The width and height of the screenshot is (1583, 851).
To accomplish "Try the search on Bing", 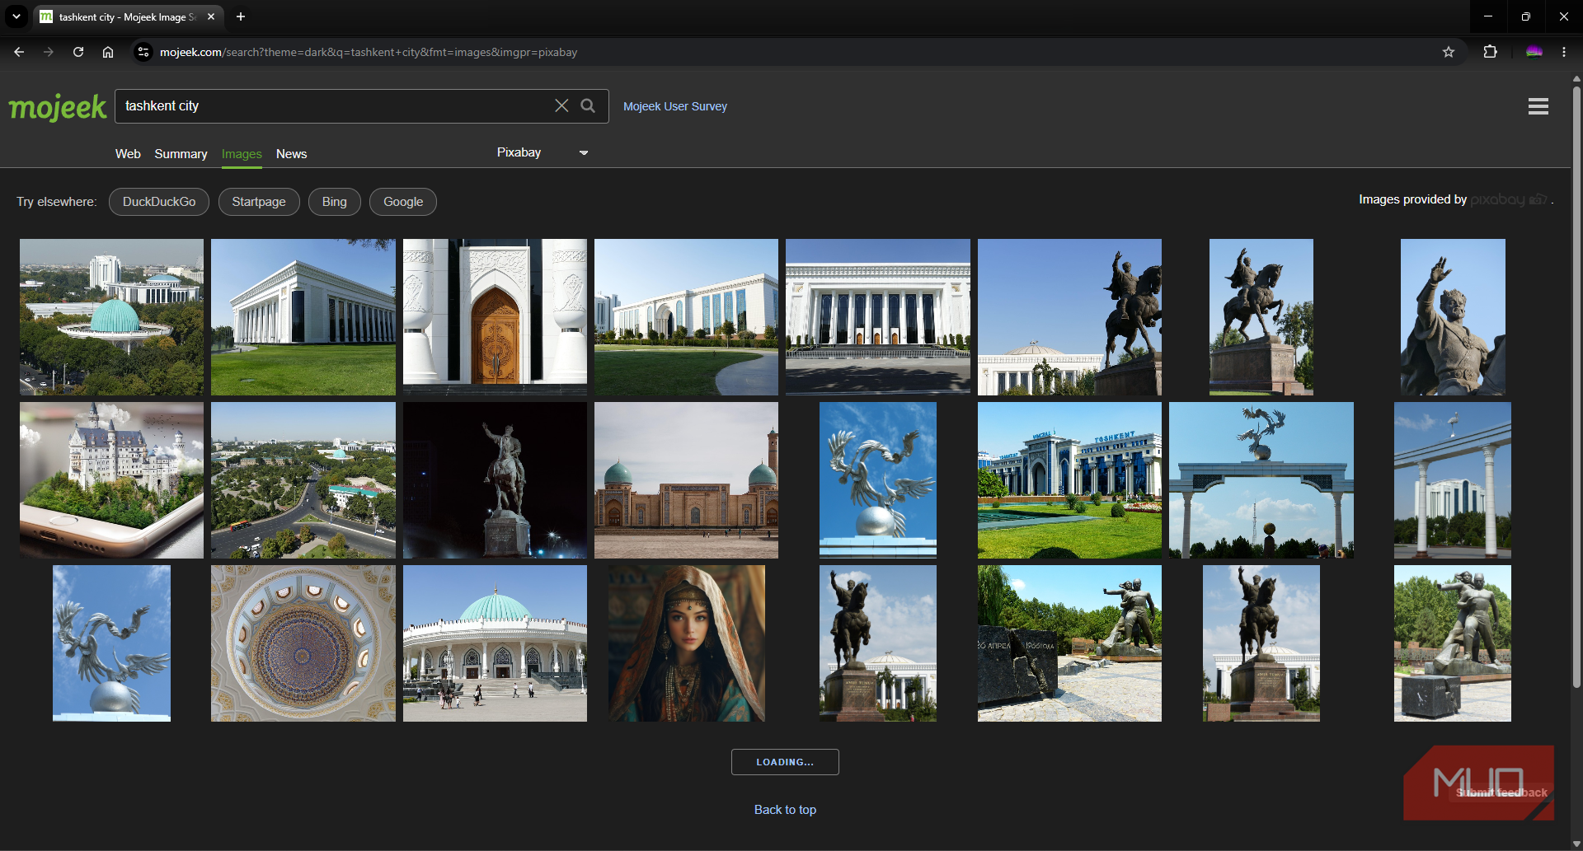I will [x=334, y=202].
